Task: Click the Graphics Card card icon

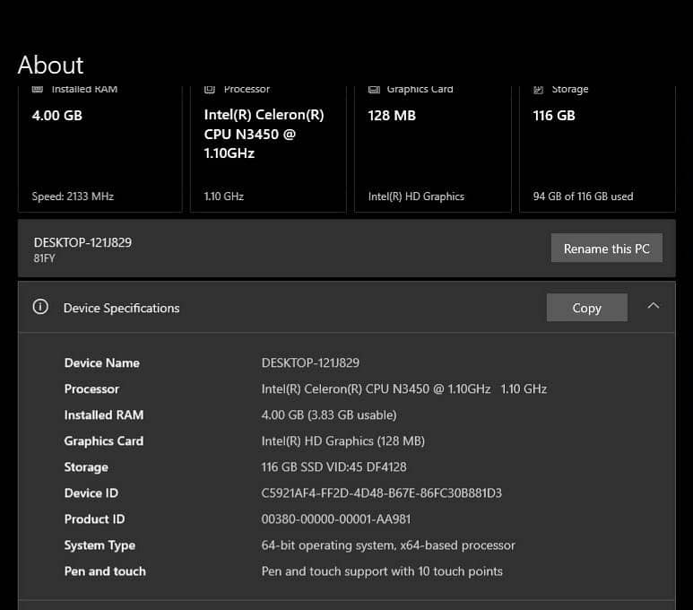Action: 374,90
